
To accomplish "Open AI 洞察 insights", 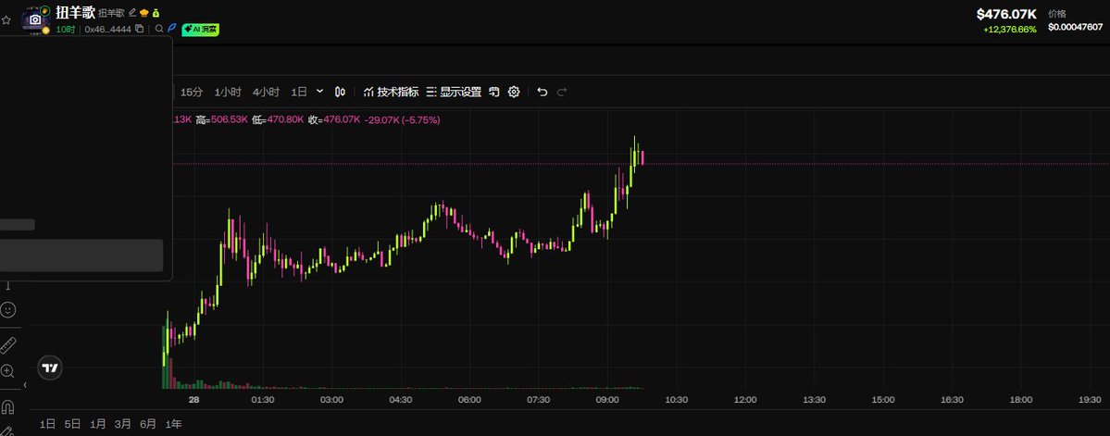I will pyautogui.click(x=200, y=30).
